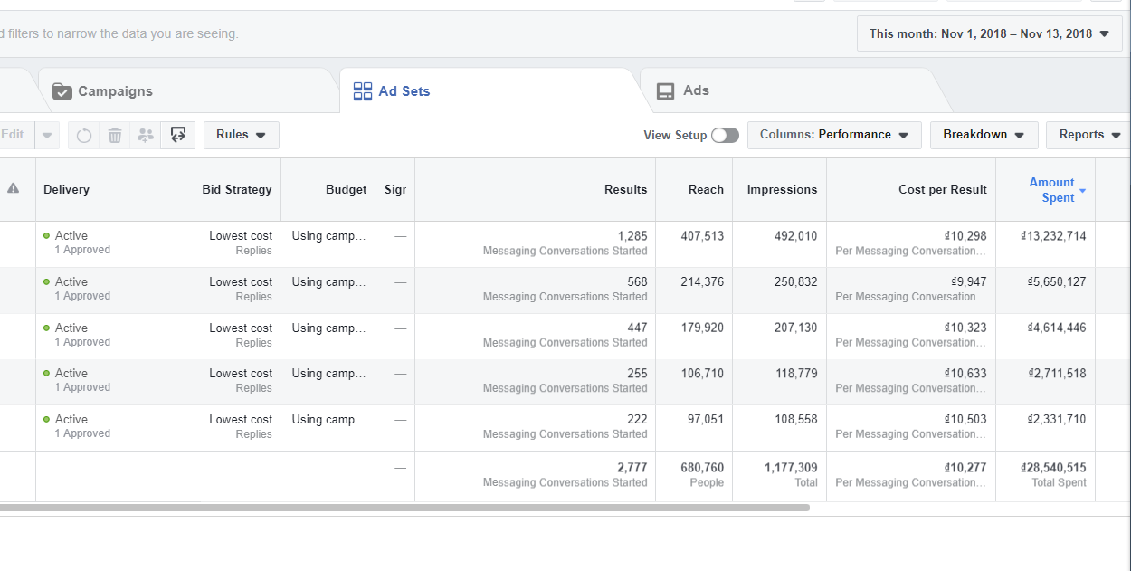Viewport: 1131px width, 571px height.
Task: Toggle the View Setup switch
Action: coord(725,136)
